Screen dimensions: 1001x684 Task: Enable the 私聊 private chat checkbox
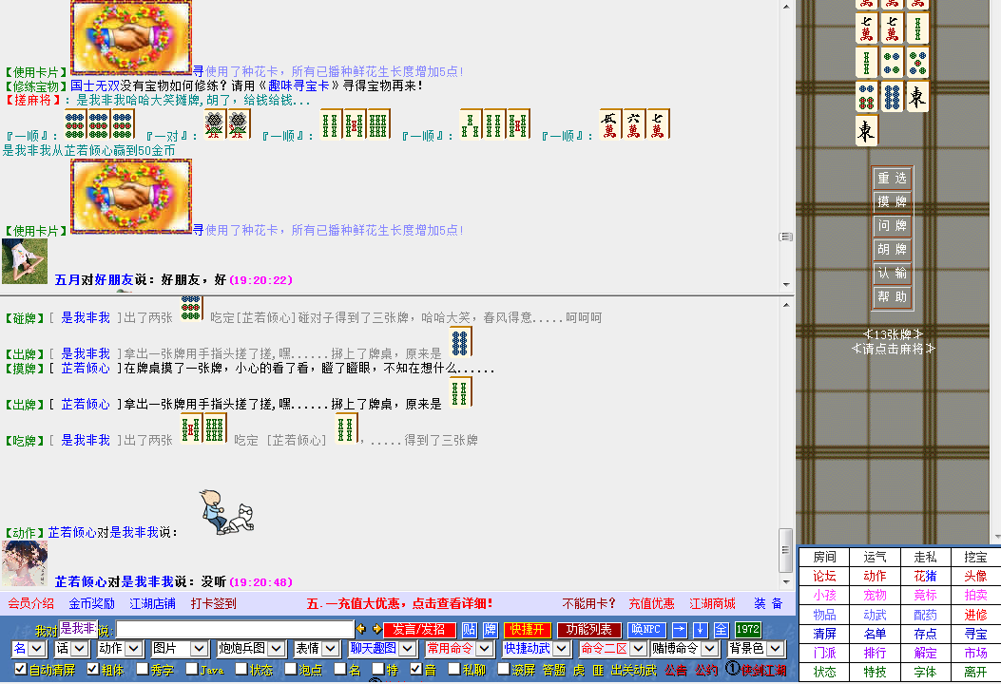pos(453,669)
